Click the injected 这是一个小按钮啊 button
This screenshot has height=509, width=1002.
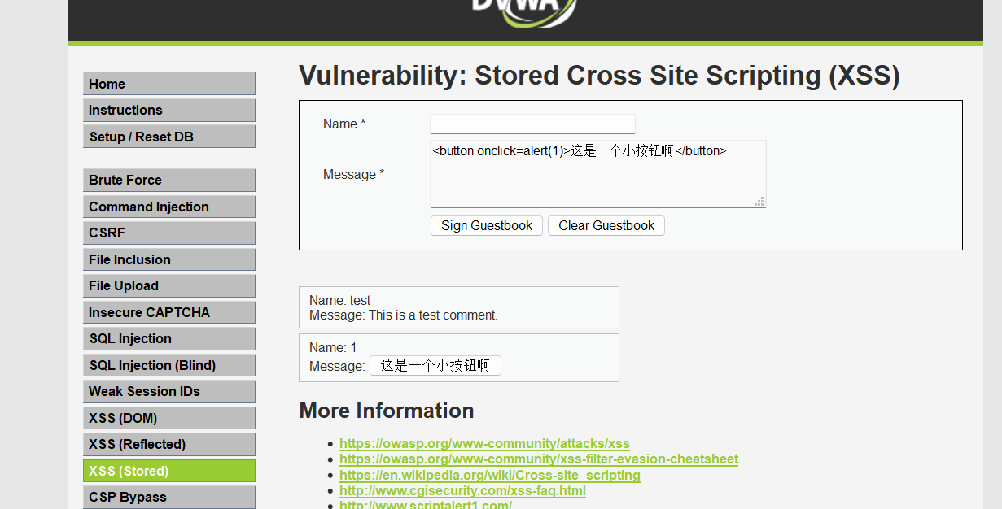point(435,366)
